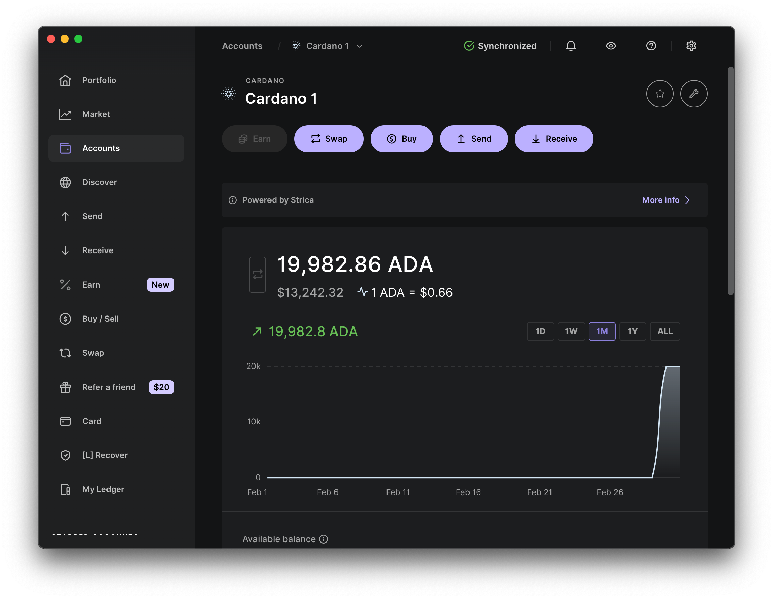Click the Accounts breadcrumb
The width and height of the screenshot is (773, 599).
[242, 46]
